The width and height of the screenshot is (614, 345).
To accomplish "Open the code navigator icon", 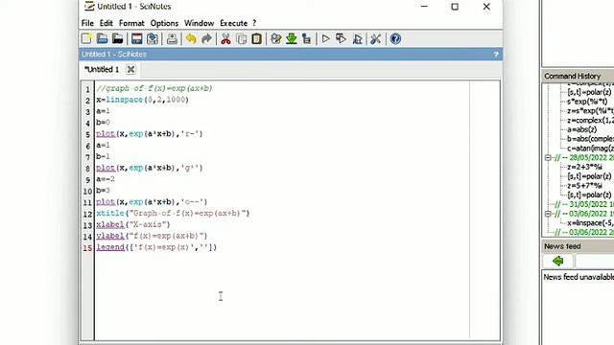I will tap(307, 38).
